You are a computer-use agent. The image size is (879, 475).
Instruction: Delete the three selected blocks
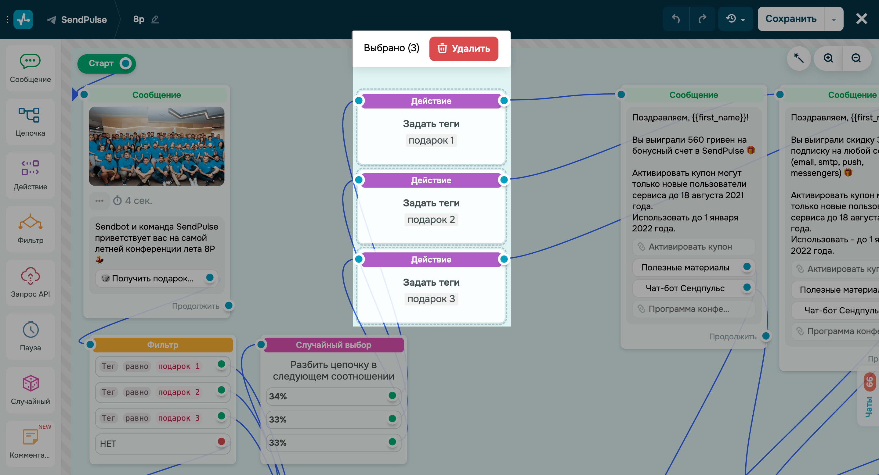pyautogui.click(x=463, y=49)
